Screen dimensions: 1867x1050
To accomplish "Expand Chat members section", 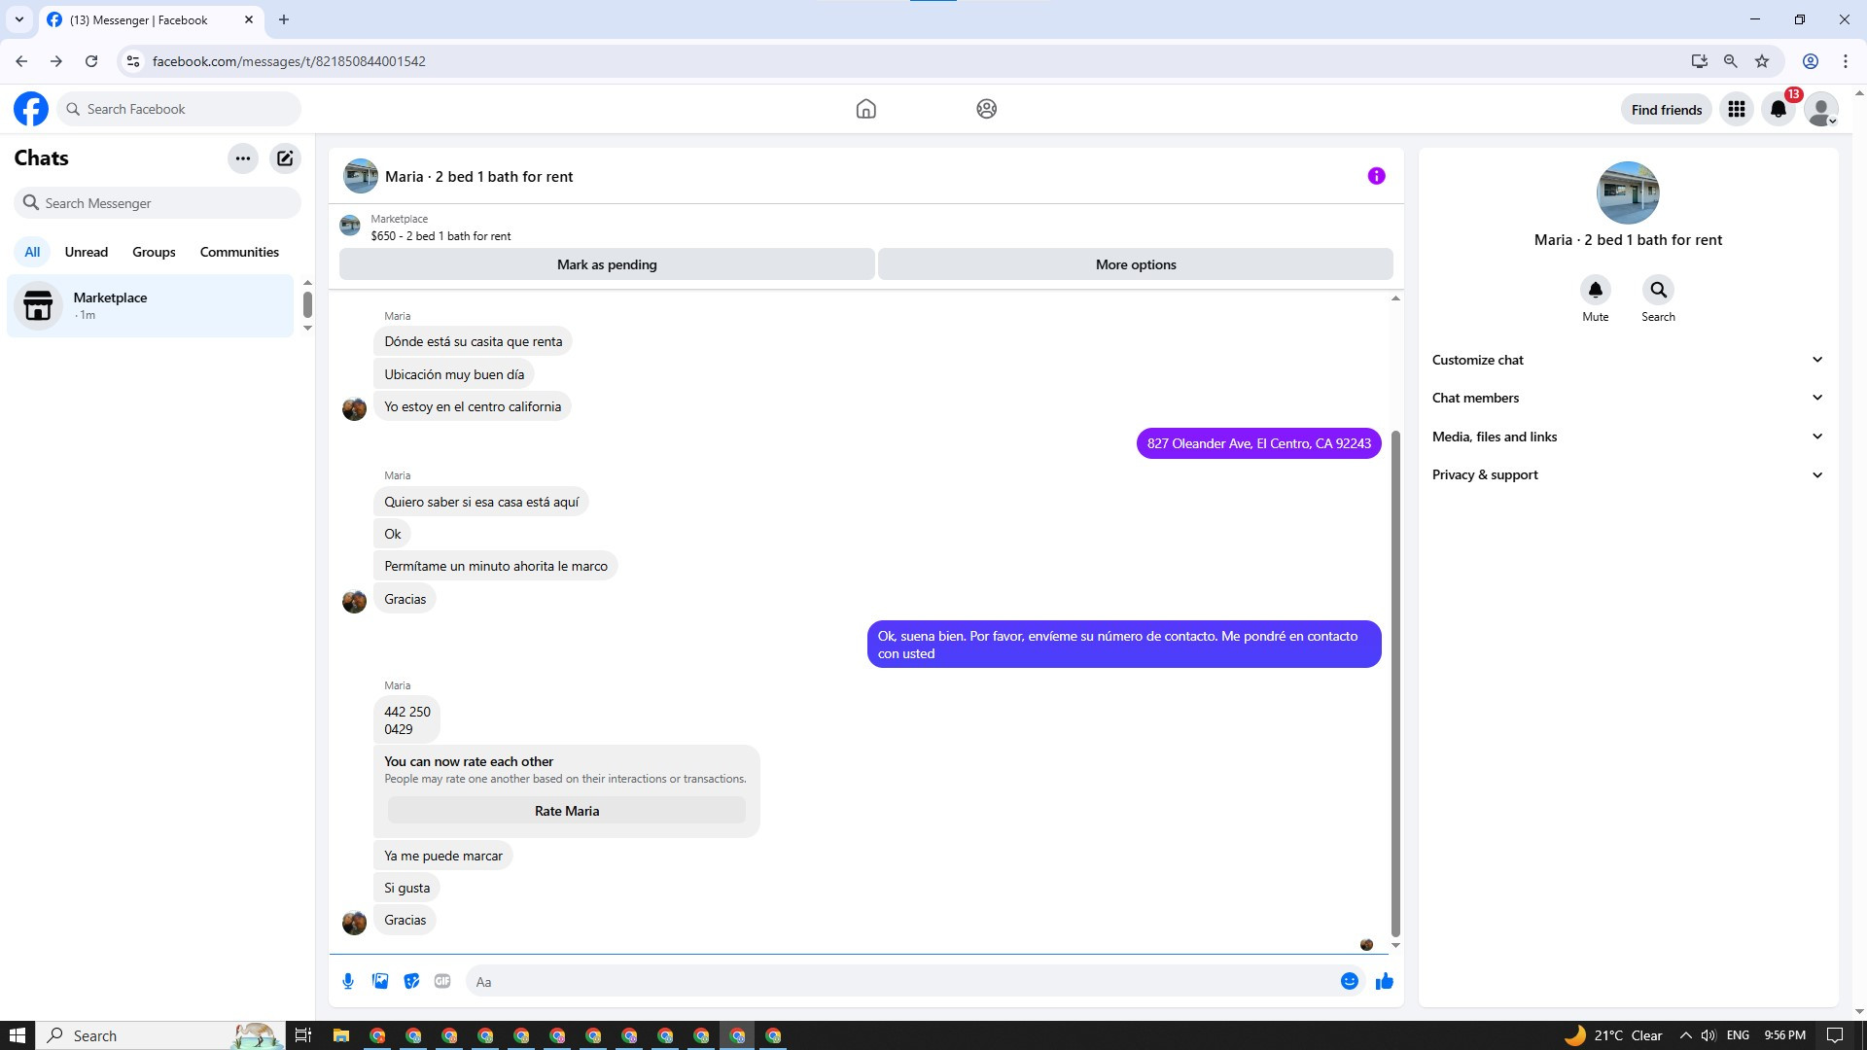I will 1627,398.
